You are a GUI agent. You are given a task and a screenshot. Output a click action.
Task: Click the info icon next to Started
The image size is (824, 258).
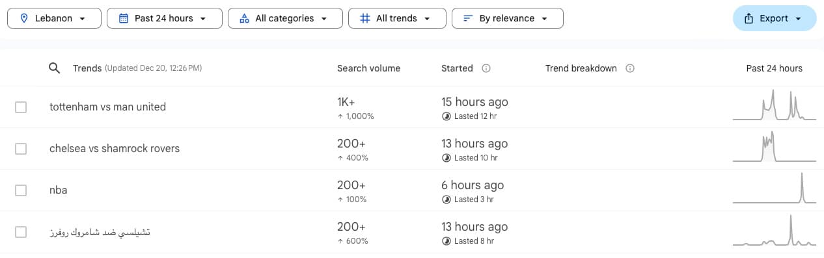click(486, 68)
